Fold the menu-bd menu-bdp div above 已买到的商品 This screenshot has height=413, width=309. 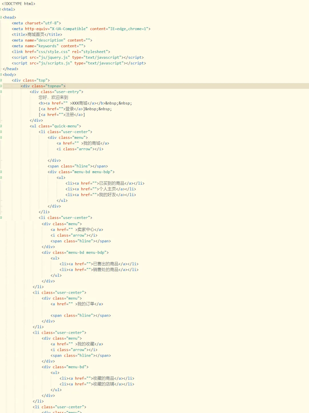(x=1, y=172)
